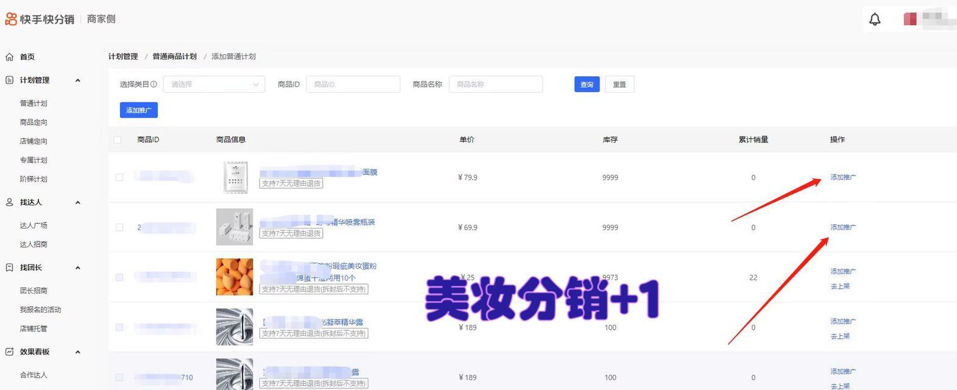Screen dimensions: 957x390
Task: Open the 选择类目 dropdown
Action: point(214,84)
